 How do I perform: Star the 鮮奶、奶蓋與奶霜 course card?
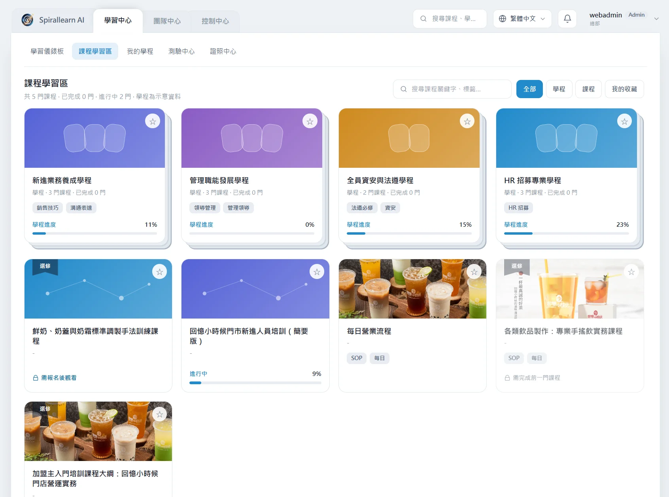point(160,272)
